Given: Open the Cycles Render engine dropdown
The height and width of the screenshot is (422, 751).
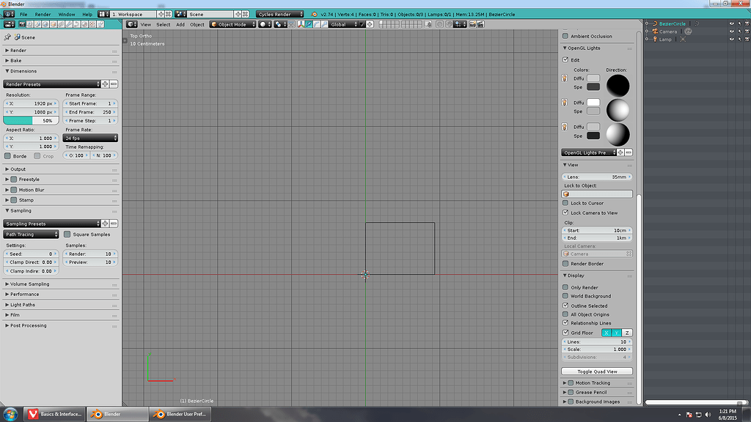Looking at the screenshot, I should tap(279, 15).
